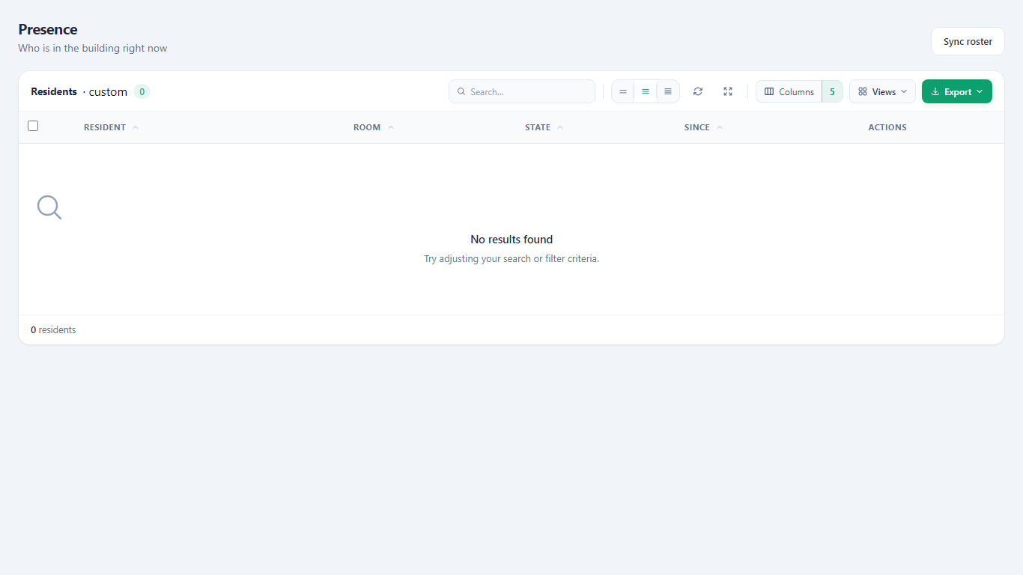
Task: Click the magnifier empty-state icon
Action: (49, 207)
